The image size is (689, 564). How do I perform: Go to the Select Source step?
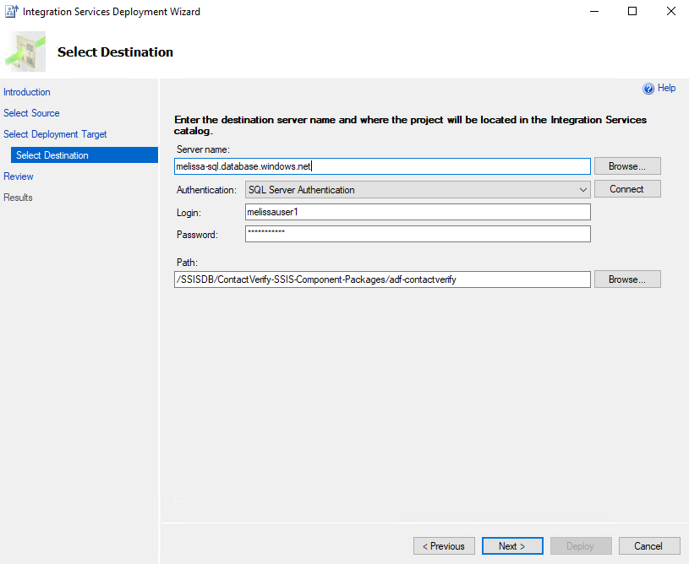tap(31, 113)
